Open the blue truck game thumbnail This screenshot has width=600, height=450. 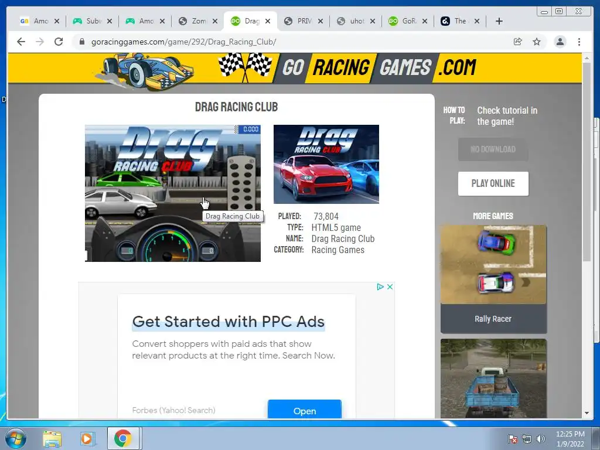tap(493, 379)
